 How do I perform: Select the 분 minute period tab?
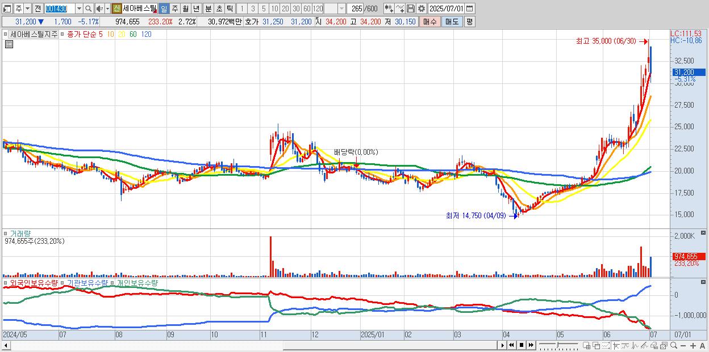(208, 9)
